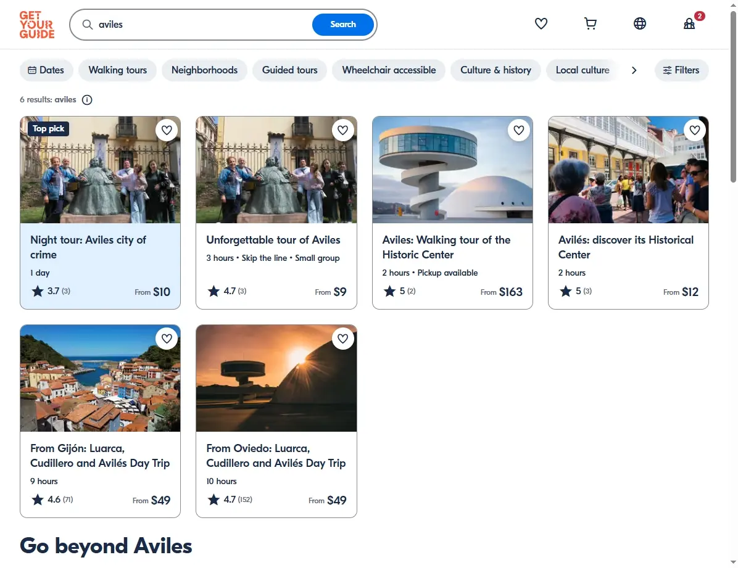Click sunset photo for Oviedo trip
Screen dimensions: 738x568
[x=276, y=378]
